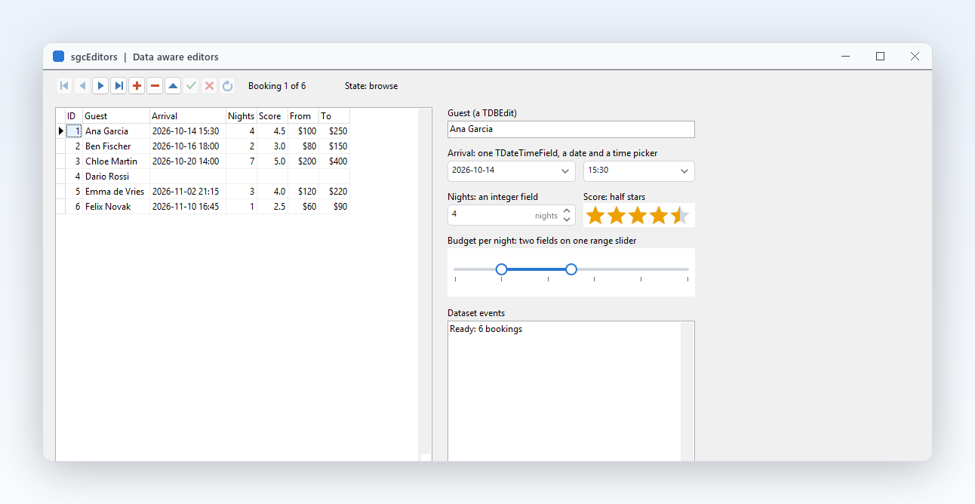Click the ID column header
The image size is (975, 504).
click(x=74, y=116)
